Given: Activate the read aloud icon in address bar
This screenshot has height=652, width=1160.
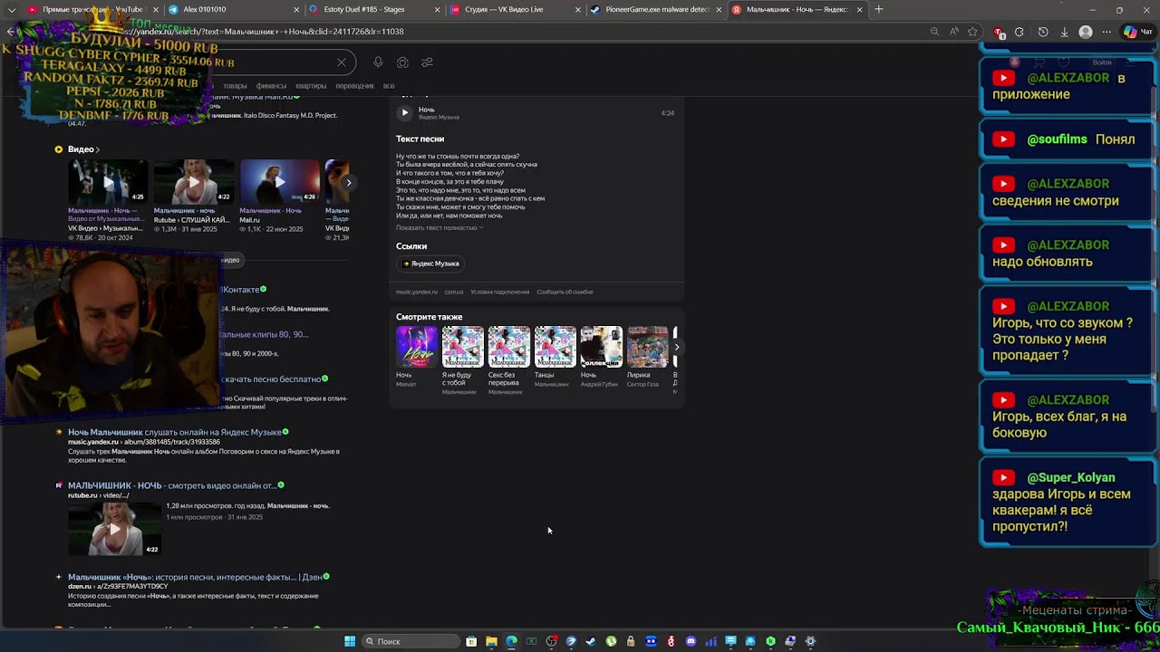Looking at the screenshot, I should coord(954,32).
